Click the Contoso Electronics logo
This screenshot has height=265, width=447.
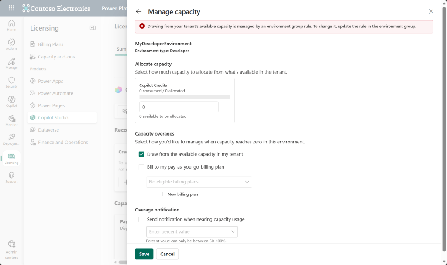[x=56, y=9]
